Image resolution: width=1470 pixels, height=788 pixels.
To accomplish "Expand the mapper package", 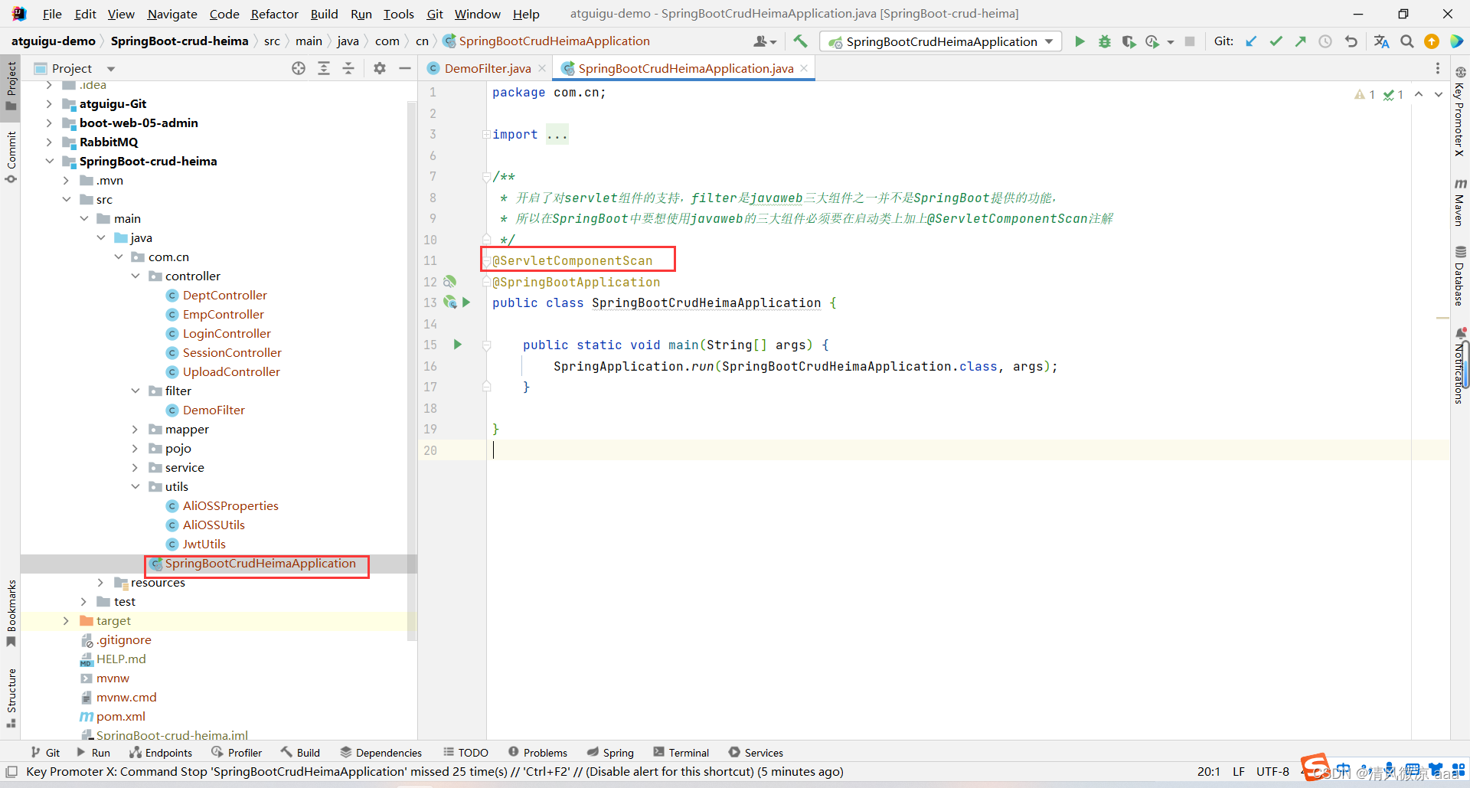I will (x=136, y=429).
